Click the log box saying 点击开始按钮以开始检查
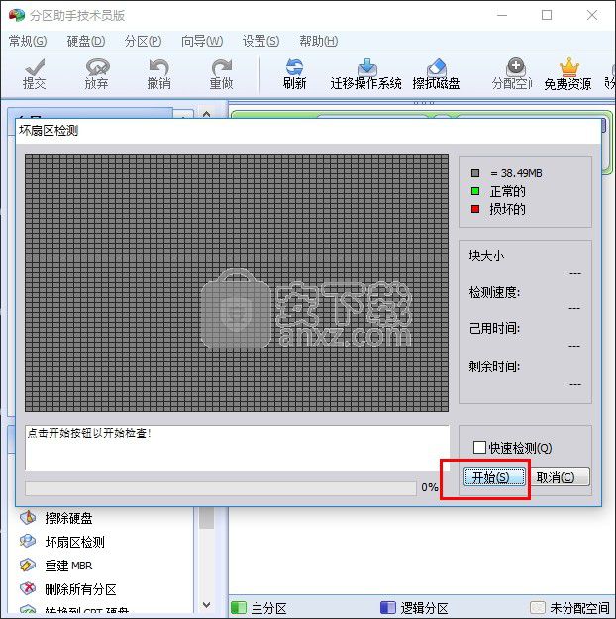616x619 pixels. 237,448
